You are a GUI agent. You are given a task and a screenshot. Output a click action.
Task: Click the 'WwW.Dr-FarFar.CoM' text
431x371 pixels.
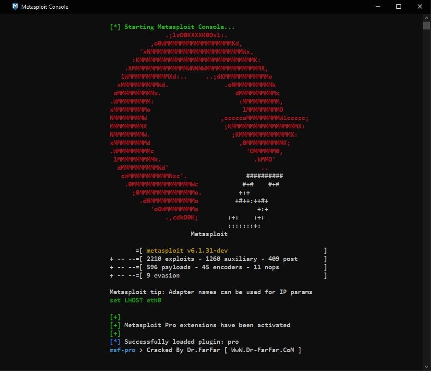coord(262,350)
